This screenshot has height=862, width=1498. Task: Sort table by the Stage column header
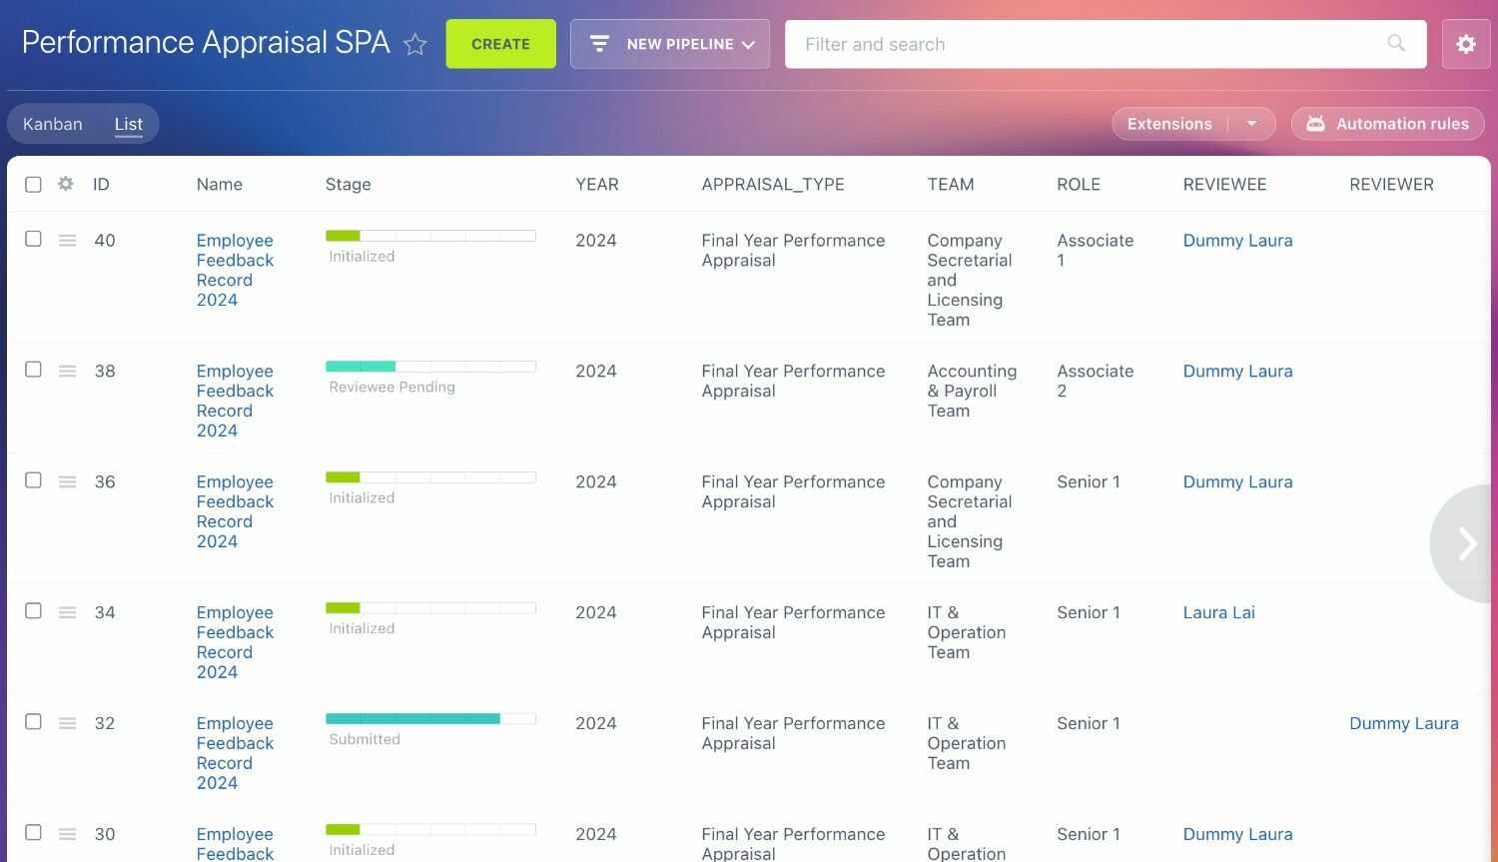pos(348,185)
